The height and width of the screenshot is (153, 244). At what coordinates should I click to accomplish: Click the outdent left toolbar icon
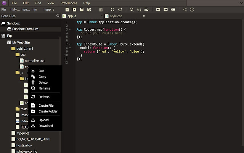pos(165,10)
